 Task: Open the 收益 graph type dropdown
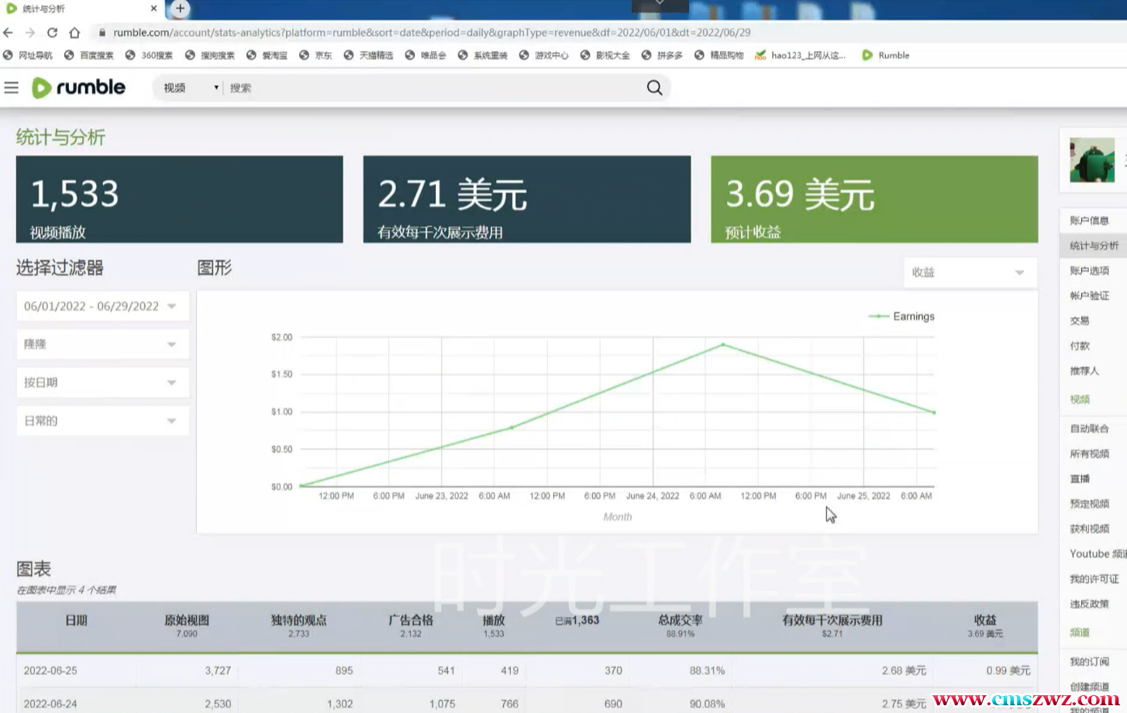pos(969,272)
